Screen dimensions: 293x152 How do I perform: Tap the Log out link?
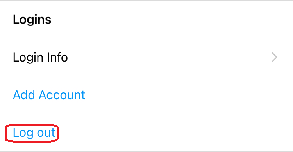tap(34, 133)
